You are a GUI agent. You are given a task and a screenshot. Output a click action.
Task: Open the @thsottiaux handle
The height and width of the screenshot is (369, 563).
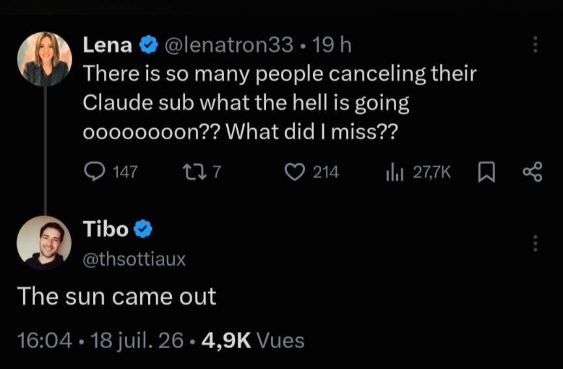(x=134, y=259)
